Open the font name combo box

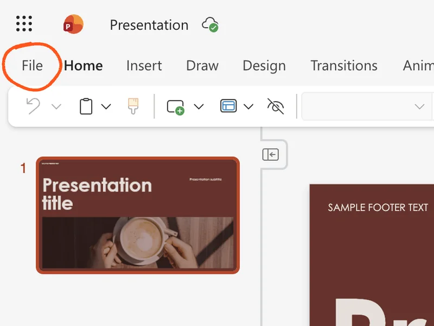click(x=366, y=106)
